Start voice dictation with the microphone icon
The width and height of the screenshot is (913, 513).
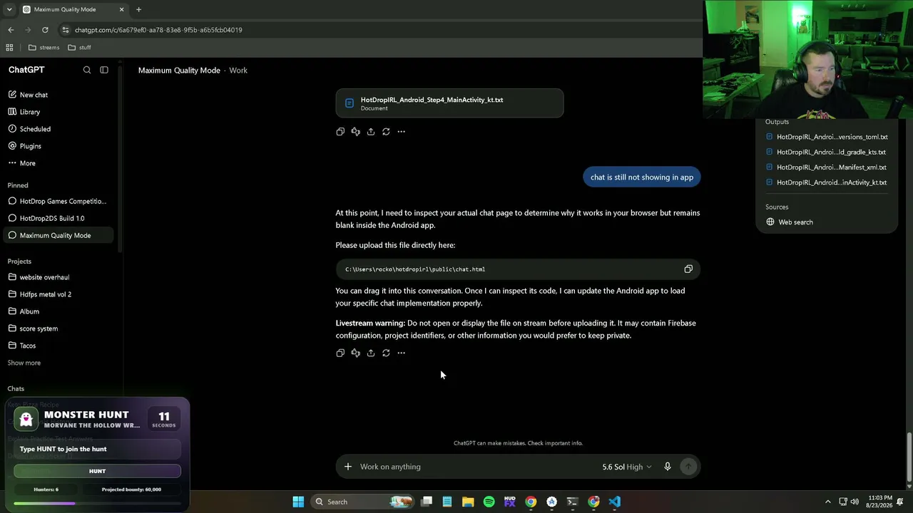(x=668, y=467)
